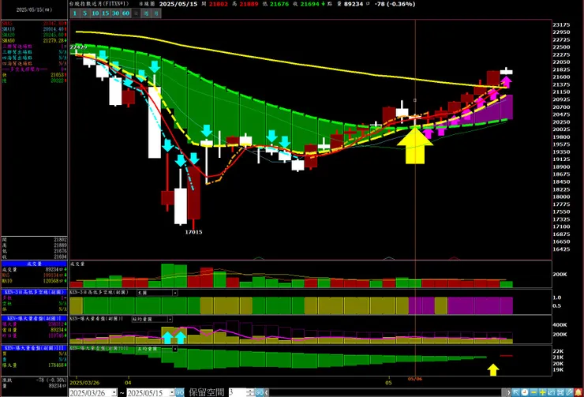The height and width of the screenshot is (397, 584).
Task: Click the reserve space stepper arrows
Action: click(x=250, y=392)
